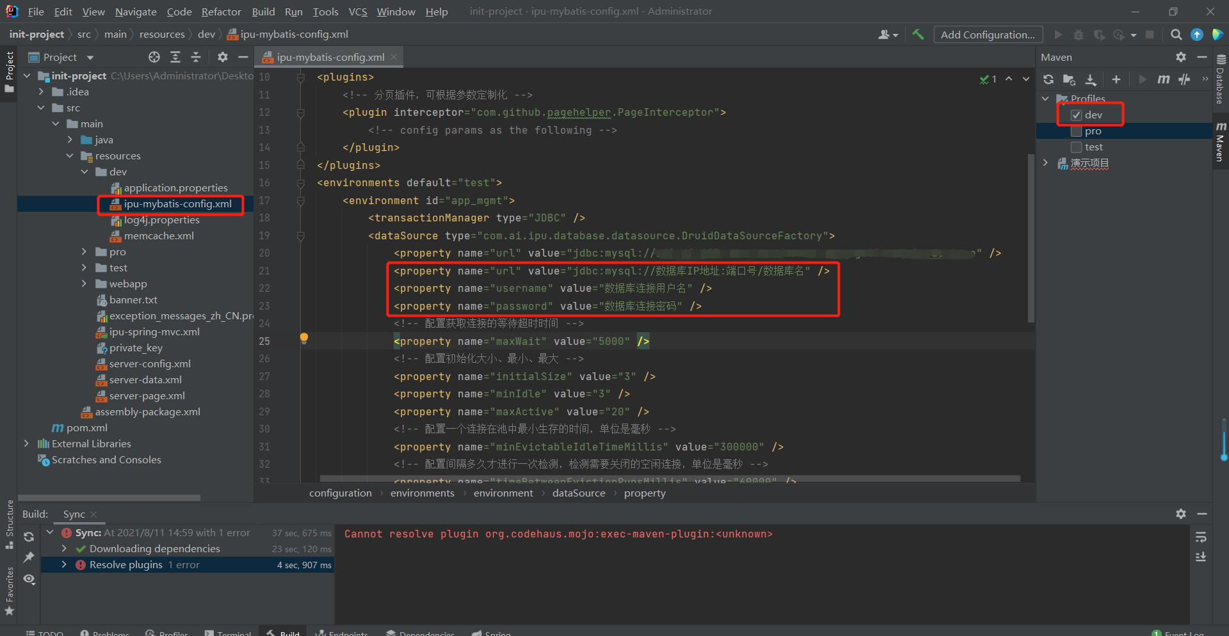Screen dimensions: 1229x636
Task: Open Search Everywhere magnifier icon
Action: point(1176,35)
